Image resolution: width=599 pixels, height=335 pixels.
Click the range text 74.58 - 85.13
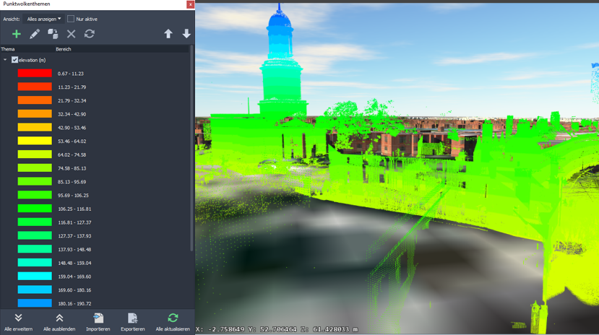pos(72,168)
